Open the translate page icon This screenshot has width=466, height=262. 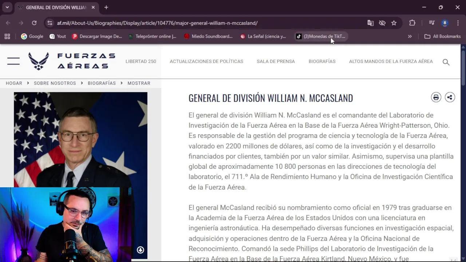coord(370,23)
